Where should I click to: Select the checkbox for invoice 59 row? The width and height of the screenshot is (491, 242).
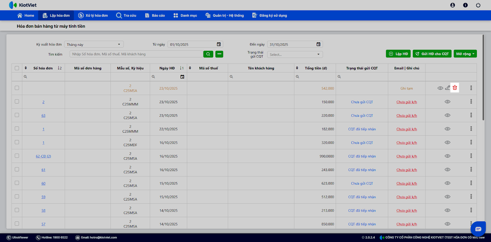(17, 197)
